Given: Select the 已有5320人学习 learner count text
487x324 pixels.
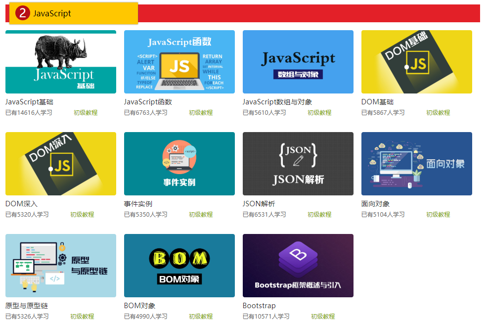Looking at the screenshot, I should point(27,214).
